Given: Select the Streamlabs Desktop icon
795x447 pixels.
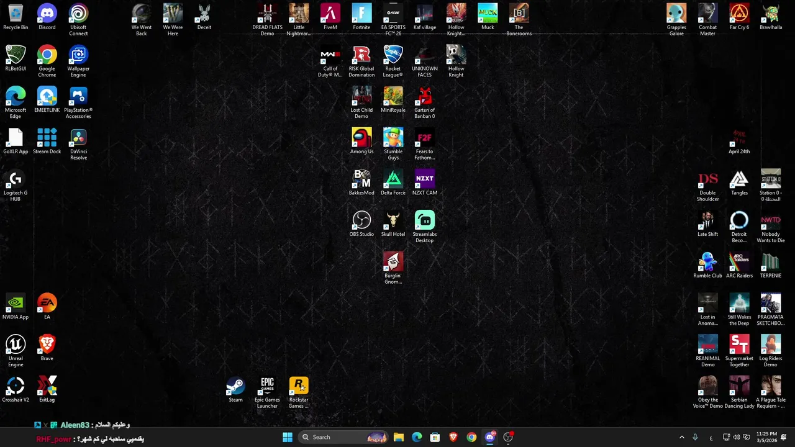Looking at the screenshot, I should [x=425, y=227].
